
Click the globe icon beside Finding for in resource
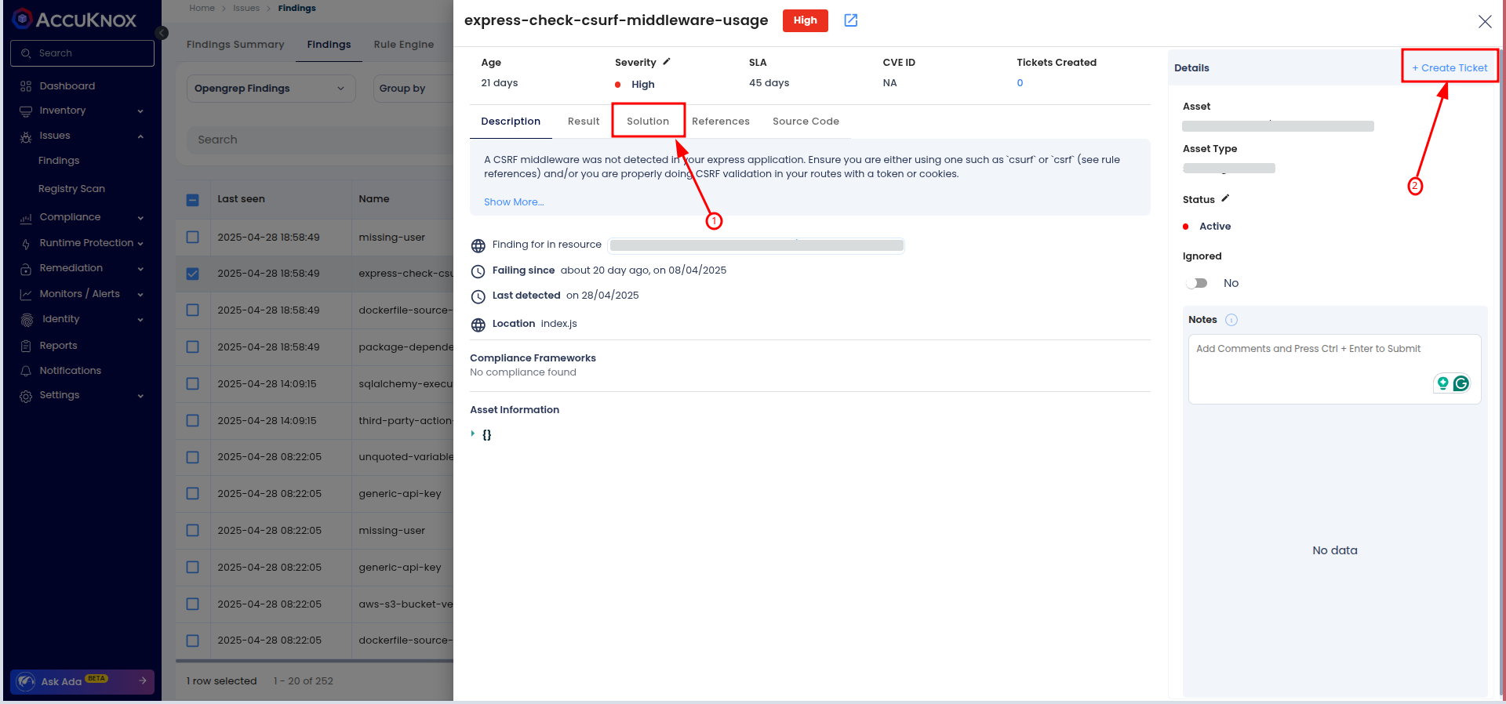tap(478, 246)
